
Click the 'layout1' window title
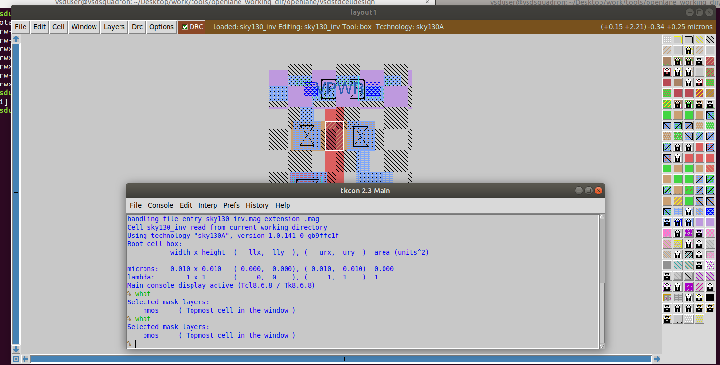pos(363,12)
